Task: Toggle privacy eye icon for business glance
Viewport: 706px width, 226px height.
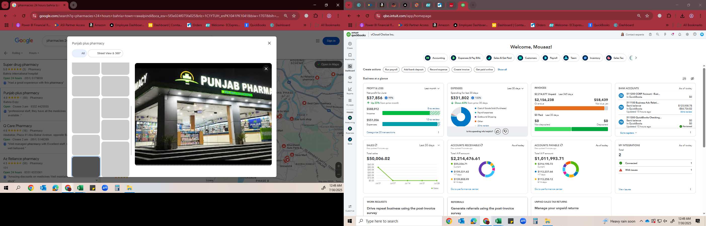Action: [x=692, y=79]
